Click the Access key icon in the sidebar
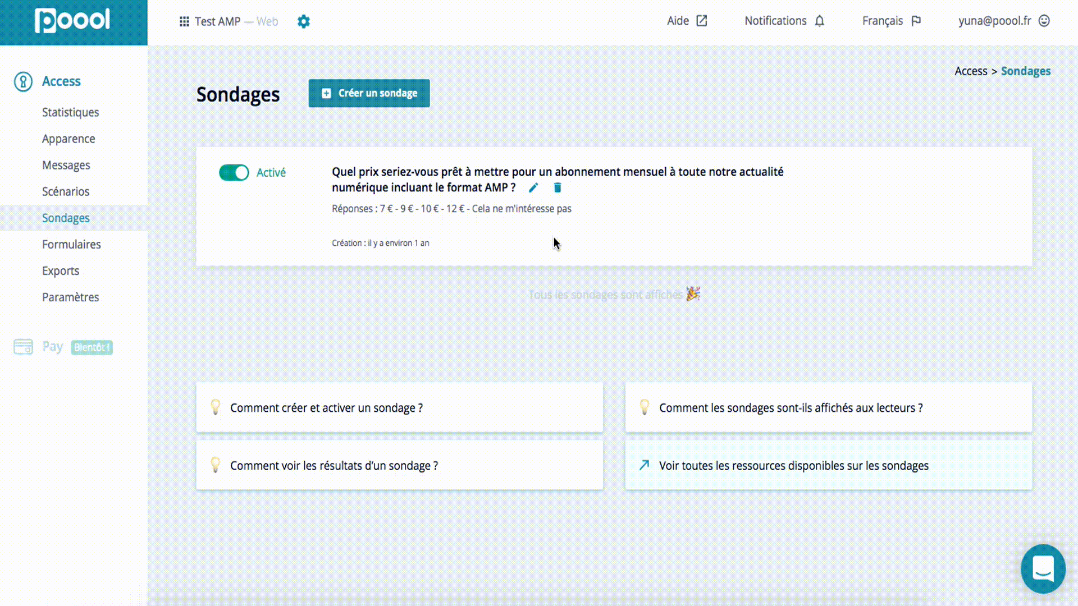The height and width of the screenshot is (606, 1078). click(23, 81)
